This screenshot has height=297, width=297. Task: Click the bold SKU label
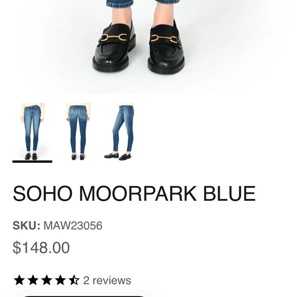pos(26,225)
